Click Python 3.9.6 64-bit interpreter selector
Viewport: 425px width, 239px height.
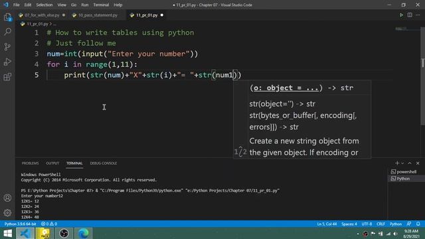(20, 224)
